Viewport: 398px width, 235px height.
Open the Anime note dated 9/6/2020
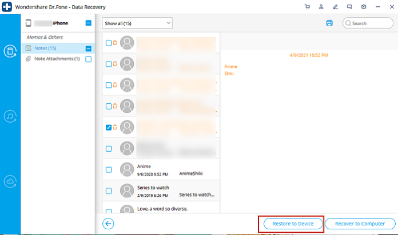(161, 169)
